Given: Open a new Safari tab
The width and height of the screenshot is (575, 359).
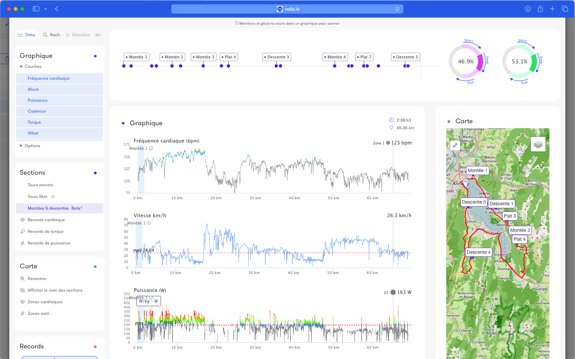Looking at the screenshot, I should [x=552, y=9].
